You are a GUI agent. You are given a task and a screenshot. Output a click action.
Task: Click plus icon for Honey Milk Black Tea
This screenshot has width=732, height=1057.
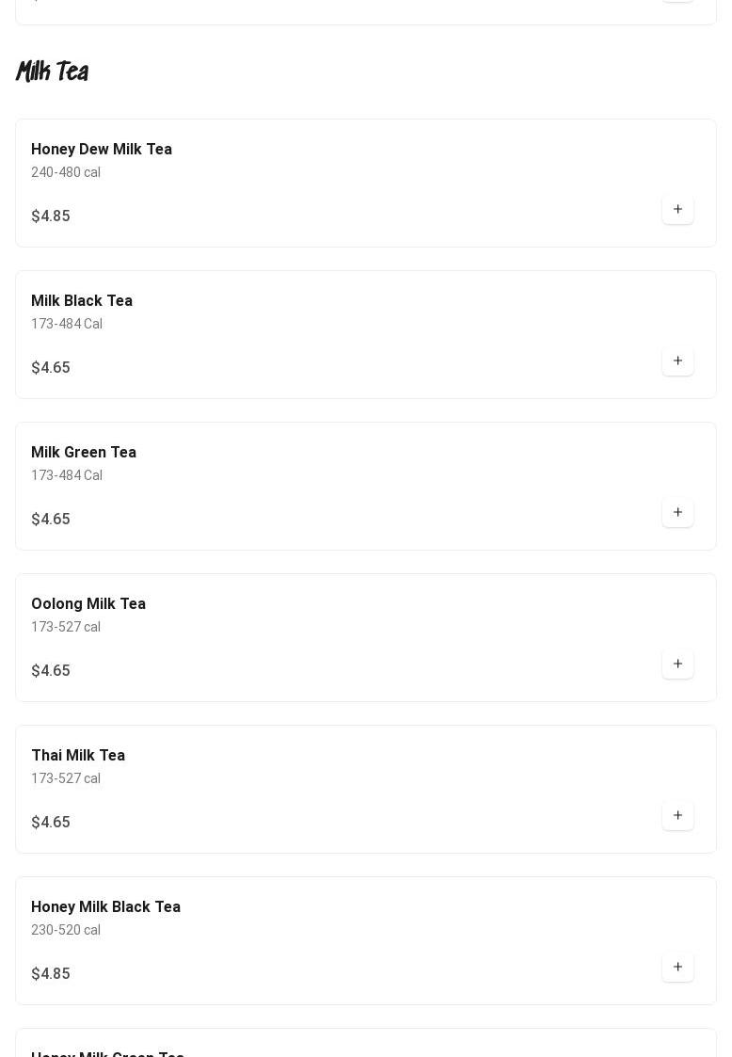[x=677, y=968]
